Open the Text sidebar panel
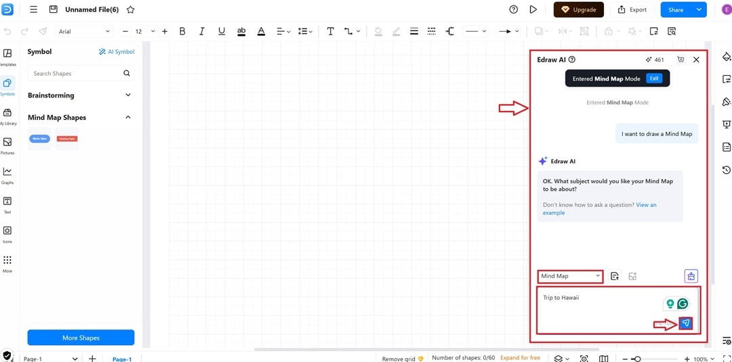 pyautogui.click(x=7, y=205)
